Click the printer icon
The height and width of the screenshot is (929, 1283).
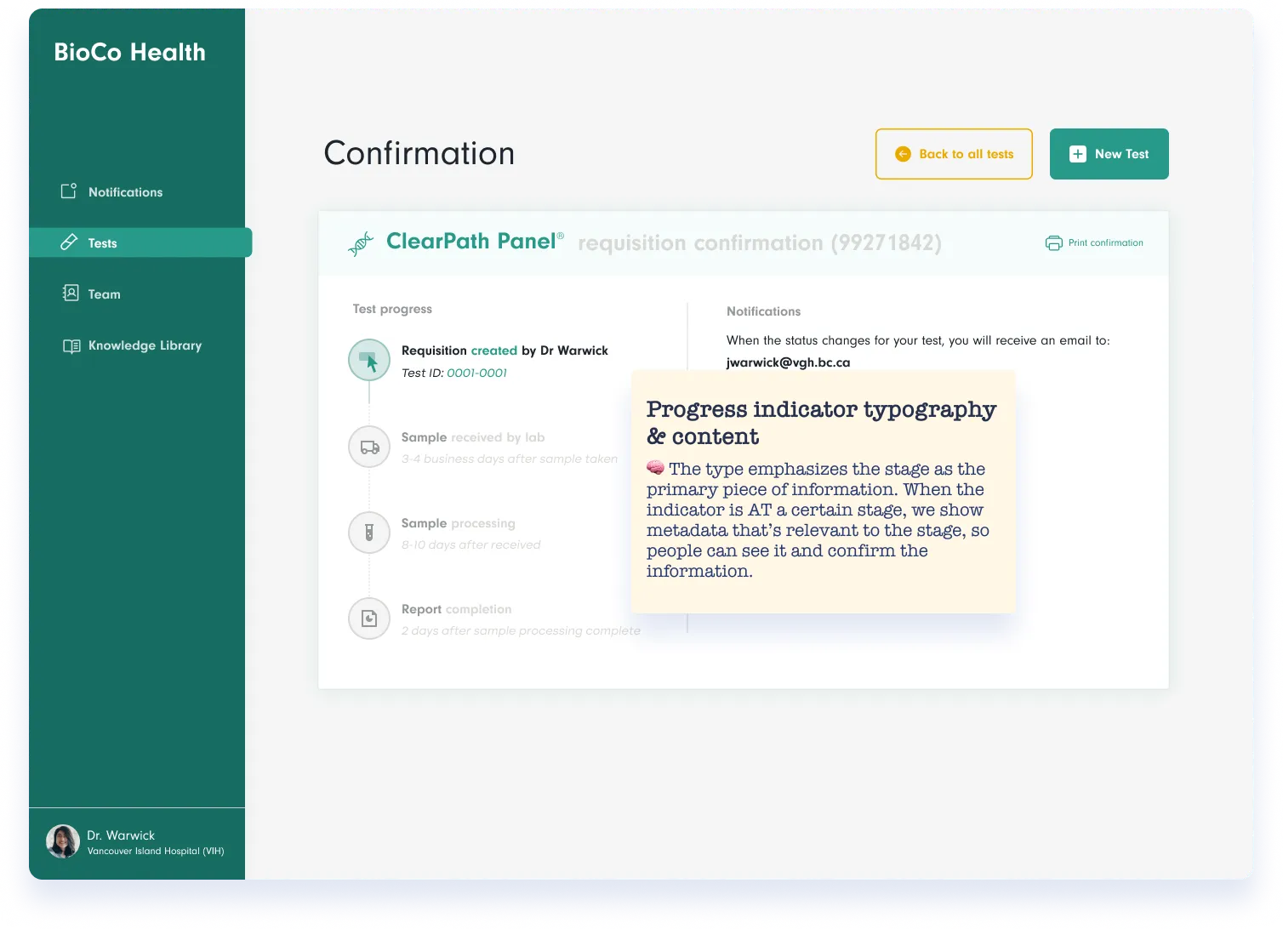point(1054,242)
